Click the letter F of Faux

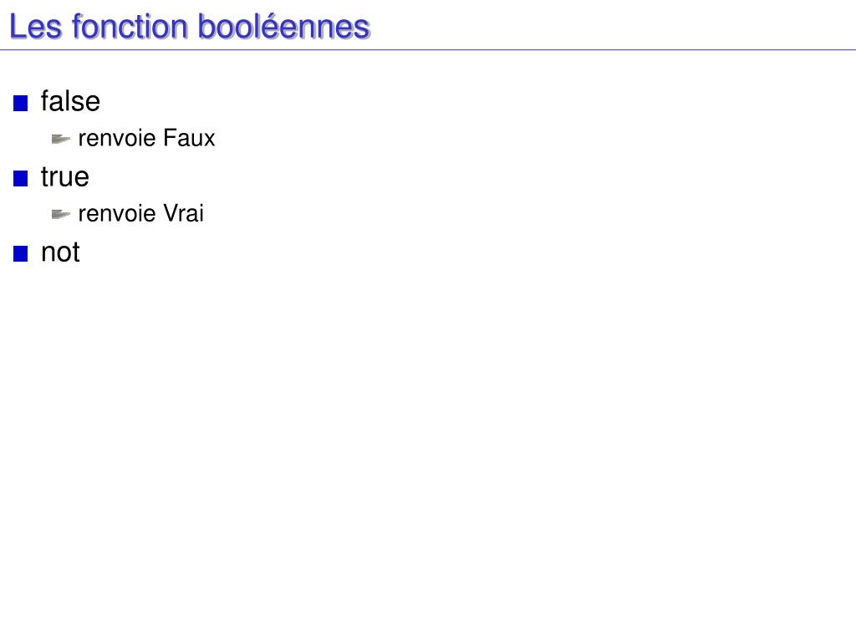[x=169, y=138]
